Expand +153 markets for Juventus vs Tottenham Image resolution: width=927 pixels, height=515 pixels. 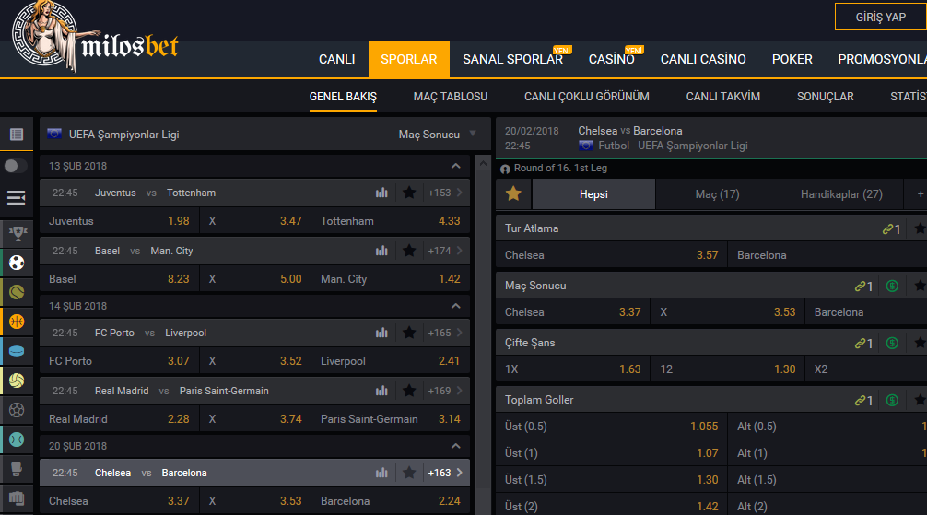coord(445,193)
